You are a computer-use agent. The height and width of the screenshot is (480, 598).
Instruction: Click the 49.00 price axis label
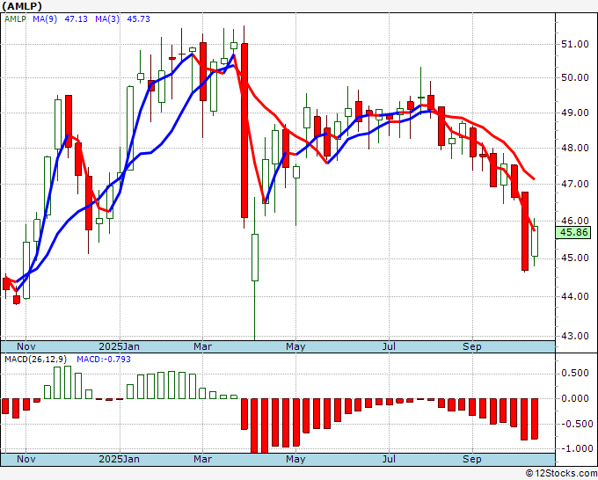pyautogui.click(x=574, y=113)
